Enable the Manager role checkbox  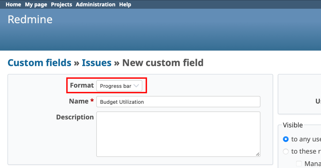tap(299, 163)
